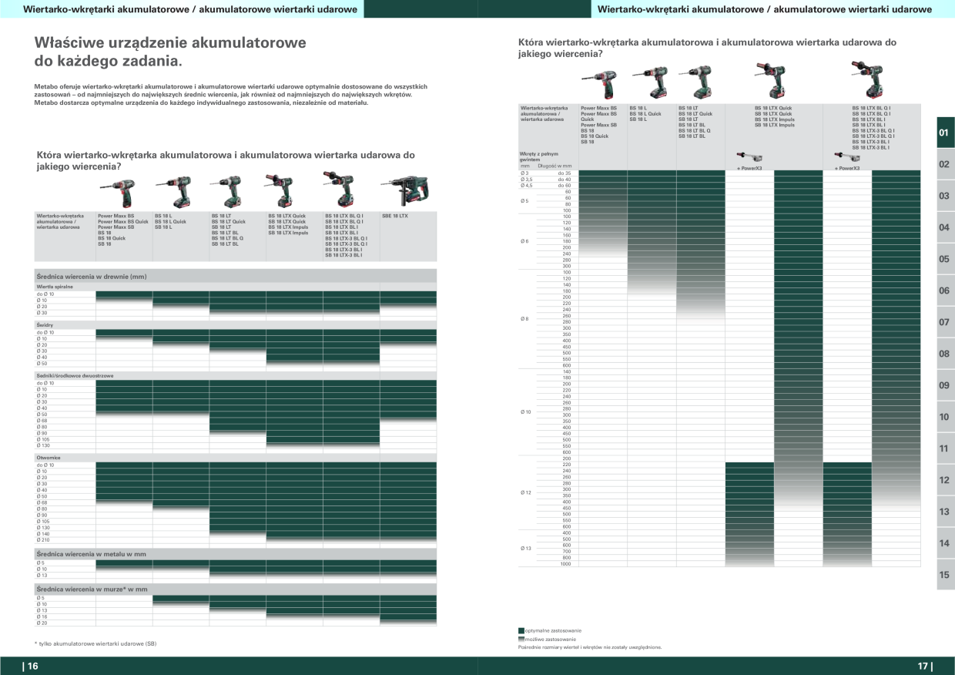Click the 'SBE 18 LTX' column header

pos(395,216)
